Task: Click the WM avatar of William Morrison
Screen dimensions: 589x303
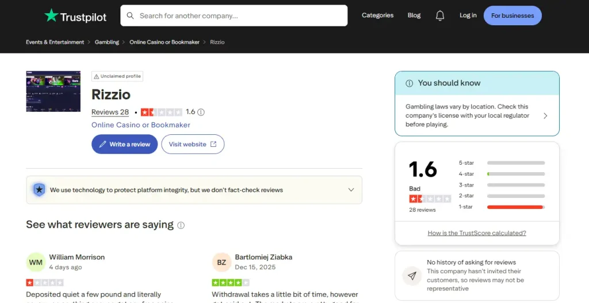Action: pos(36,262)
